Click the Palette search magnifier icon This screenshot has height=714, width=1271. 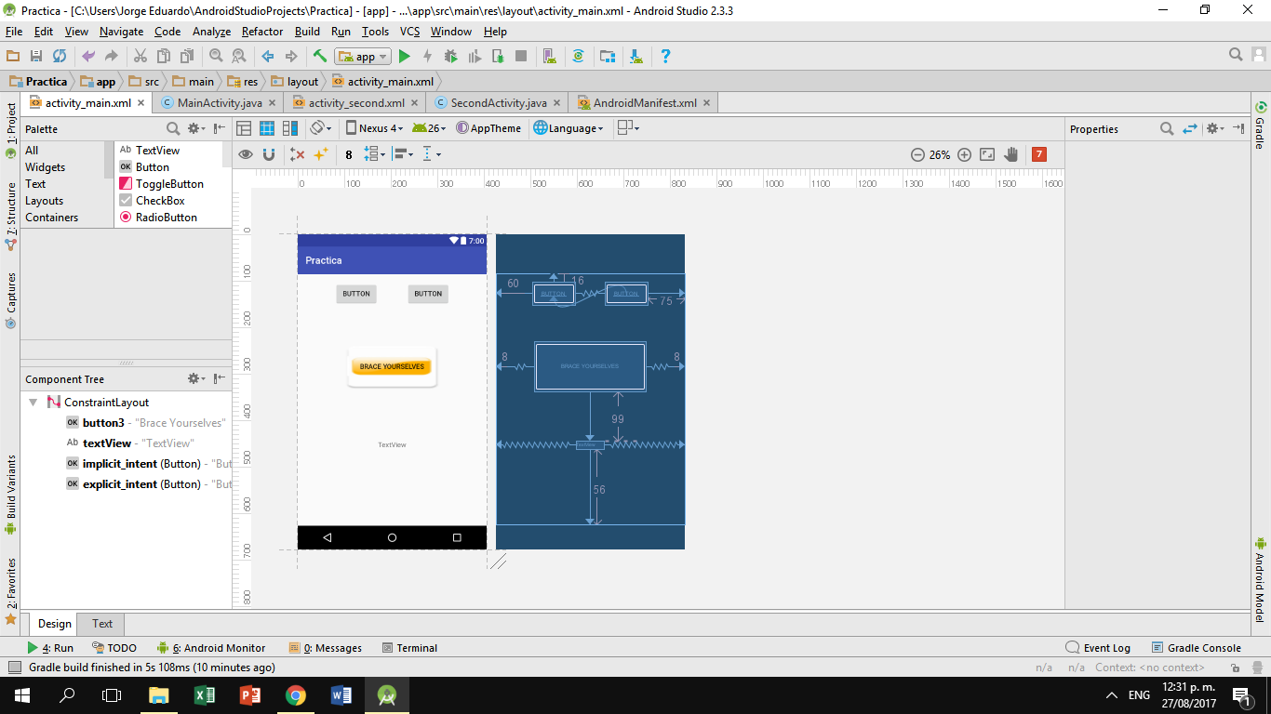[x=173, y=129]
